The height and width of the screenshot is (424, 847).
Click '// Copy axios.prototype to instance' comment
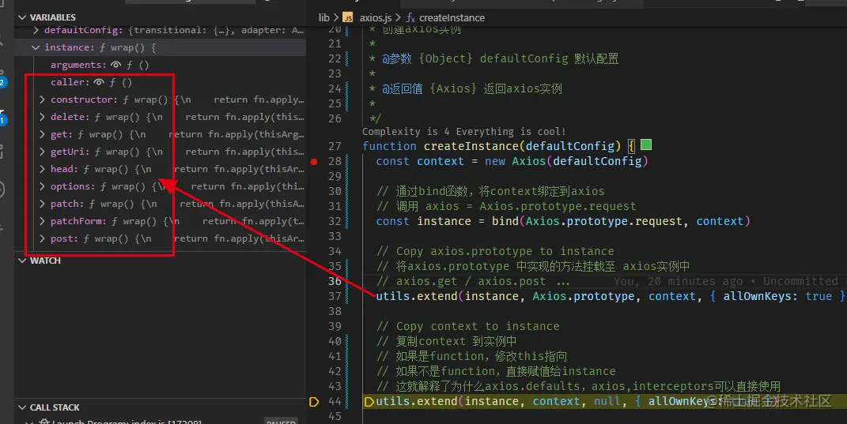pyautogui.click(x=495, y=251)
